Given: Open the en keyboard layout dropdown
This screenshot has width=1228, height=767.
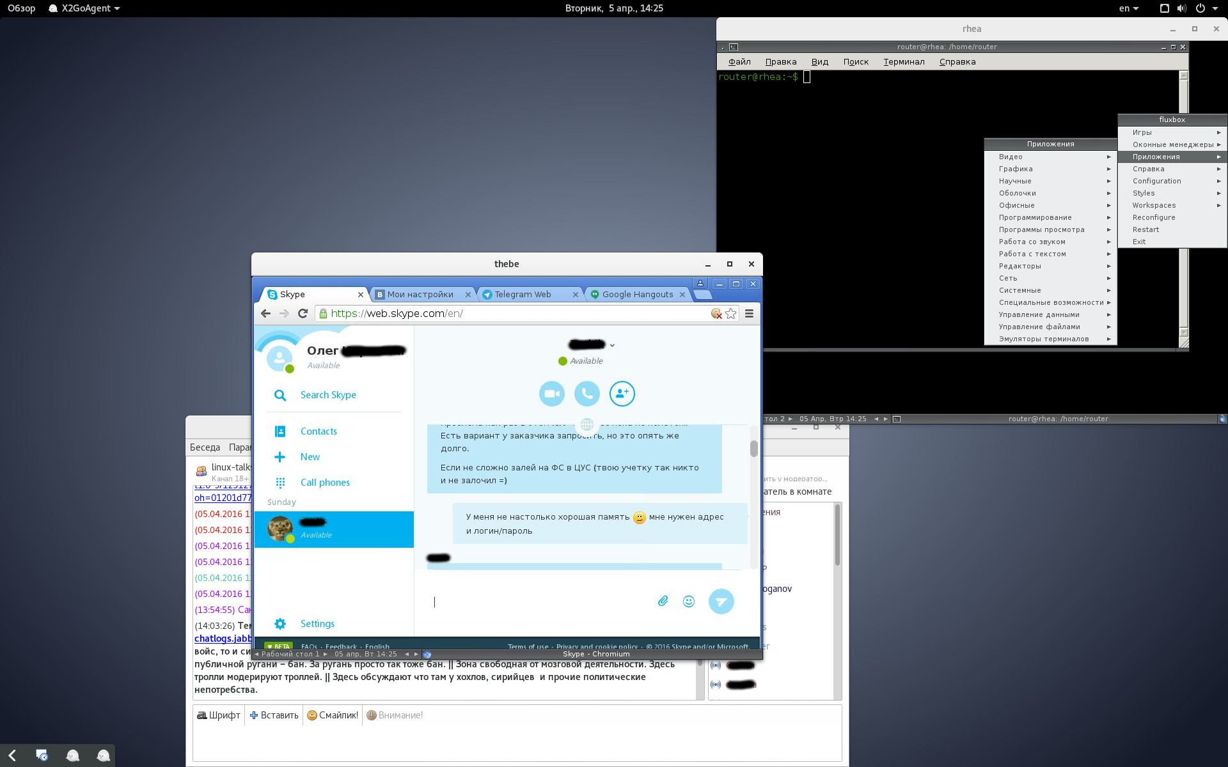Looking at the screenshot, I should coord(1129,8).
